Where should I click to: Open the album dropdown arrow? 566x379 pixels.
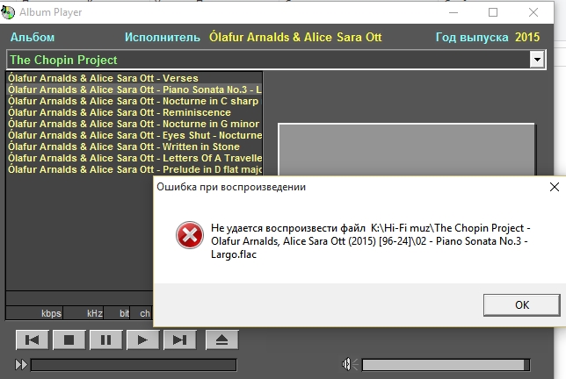[x=537, y=60]
